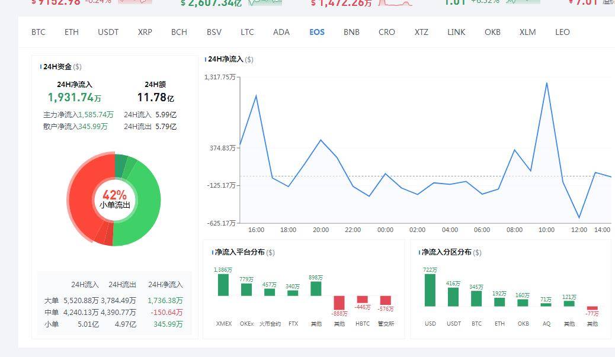Click the XMEX 1,386万 bar
615x357 pixels.
pos(223,285)
